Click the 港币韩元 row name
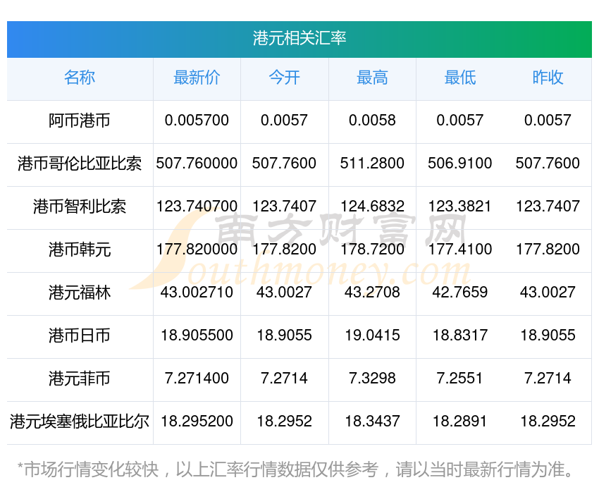The image size is (599, 492). click(80, 250)
